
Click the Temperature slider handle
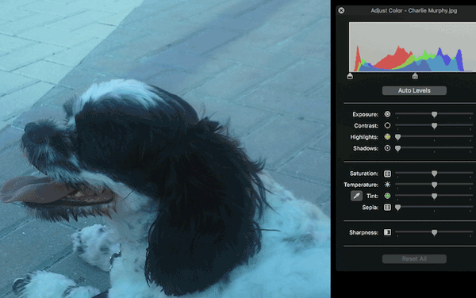pyautogui.click(x=435, y=185)
